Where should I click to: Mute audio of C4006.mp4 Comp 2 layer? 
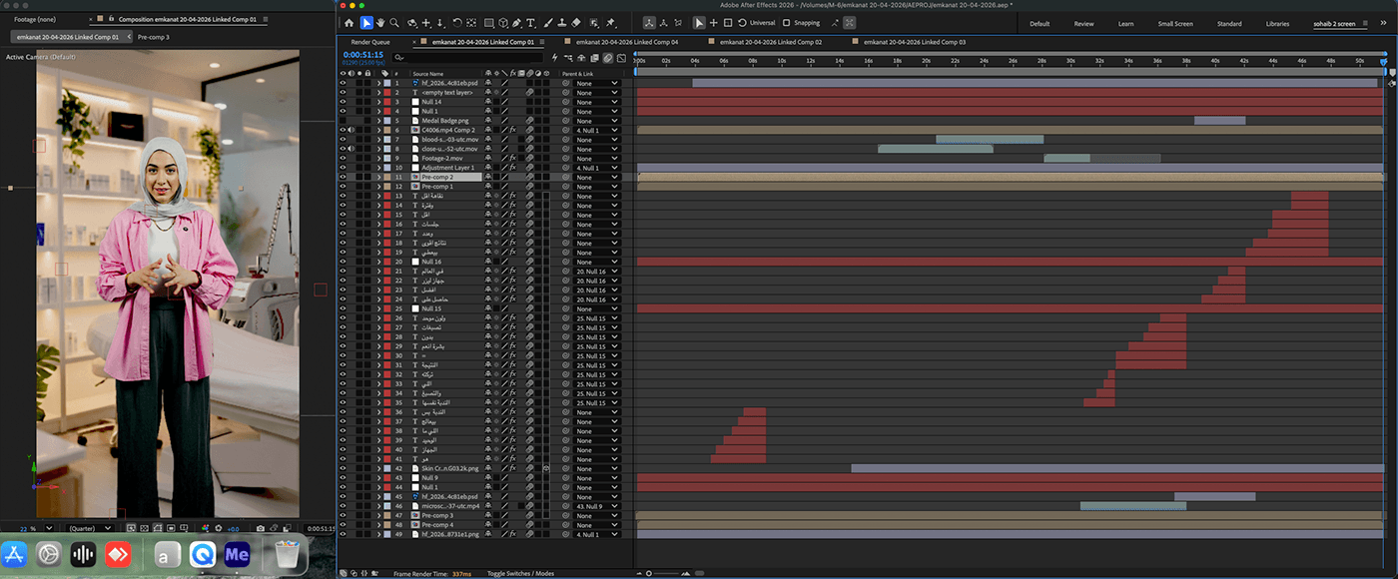pyautogui.click(x=351, y=130)
